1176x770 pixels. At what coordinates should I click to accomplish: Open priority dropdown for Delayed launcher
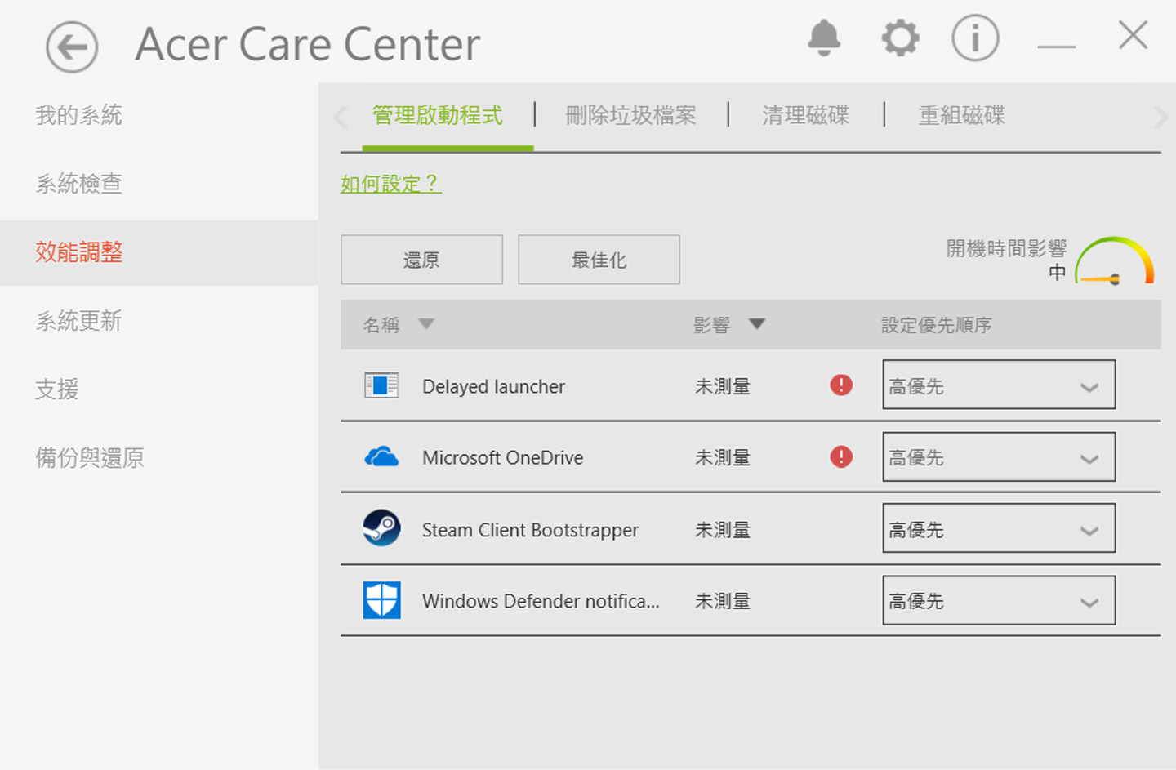(x=999, y=385)
